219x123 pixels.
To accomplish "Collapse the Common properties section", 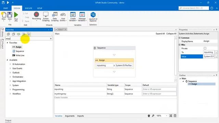I will pos(180,38).
